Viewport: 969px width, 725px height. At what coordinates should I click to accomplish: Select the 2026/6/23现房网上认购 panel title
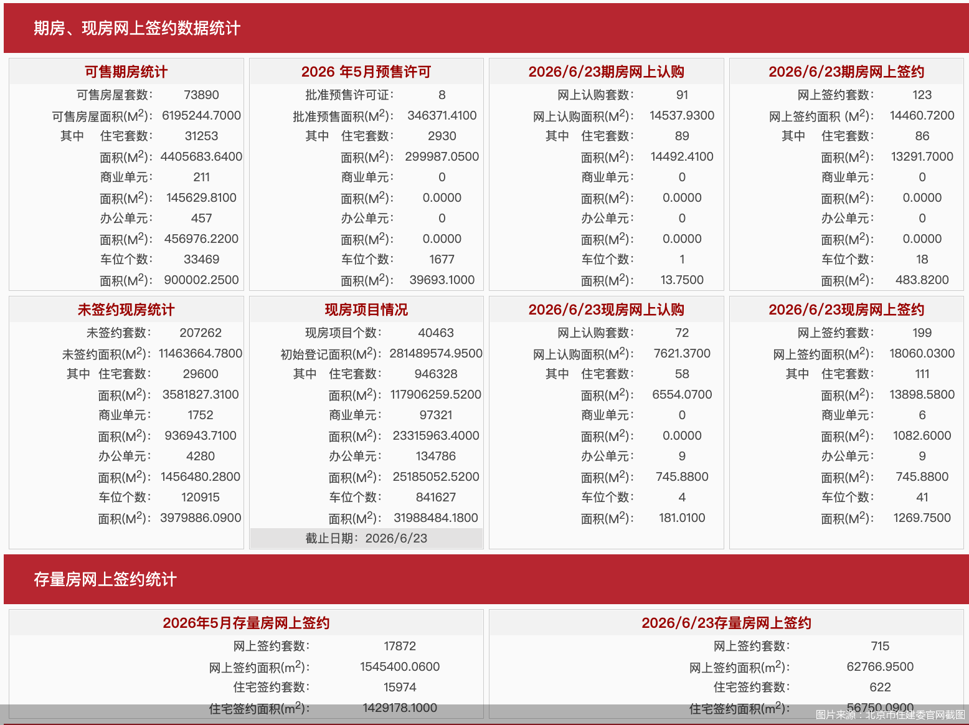pos(607,310)
